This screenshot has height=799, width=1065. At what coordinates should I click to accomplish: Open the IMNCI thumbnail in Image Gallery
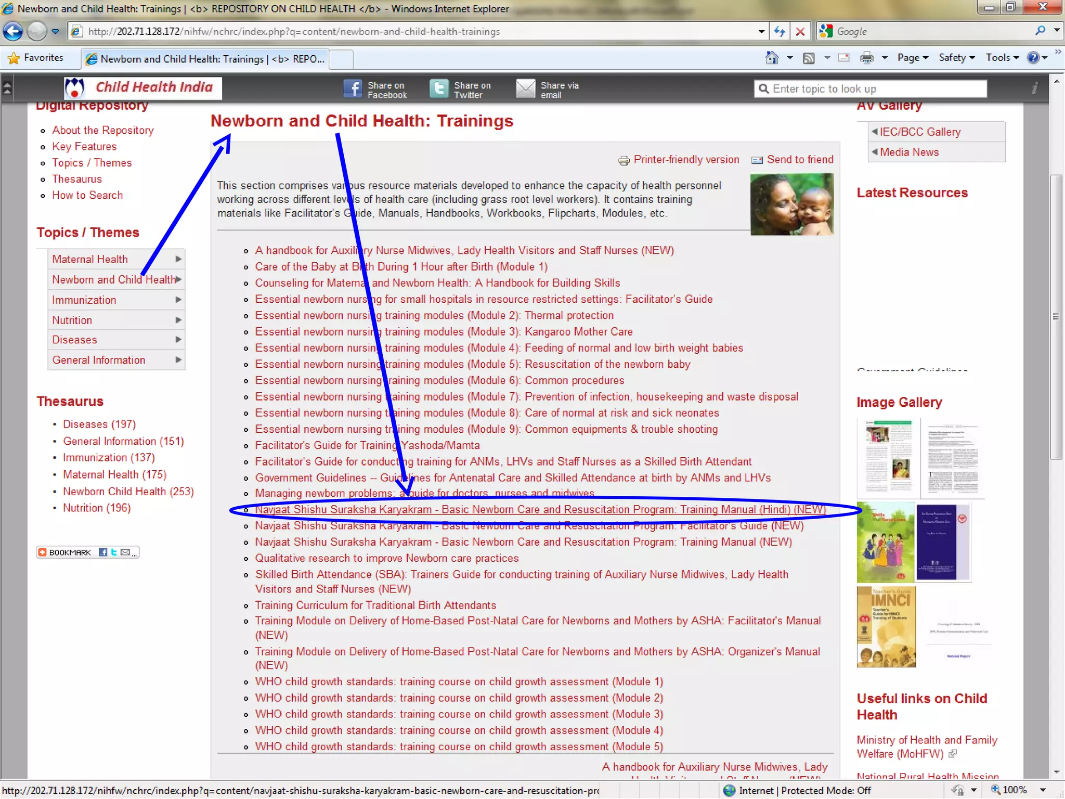(x=886, y=627)
